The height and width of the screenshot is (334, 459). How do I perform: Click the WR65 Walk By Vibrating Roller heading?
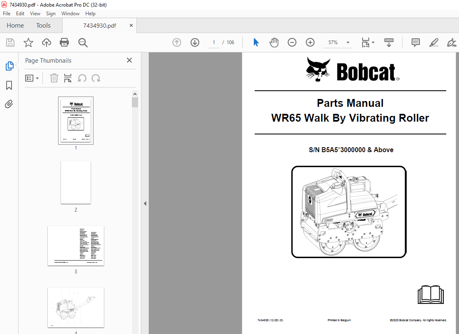point(350,118)
